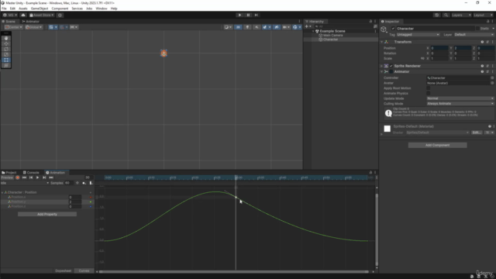496x279 pixels.
Task: Jump to first keyframe in Animation window
Action: (x=24, y=177)
